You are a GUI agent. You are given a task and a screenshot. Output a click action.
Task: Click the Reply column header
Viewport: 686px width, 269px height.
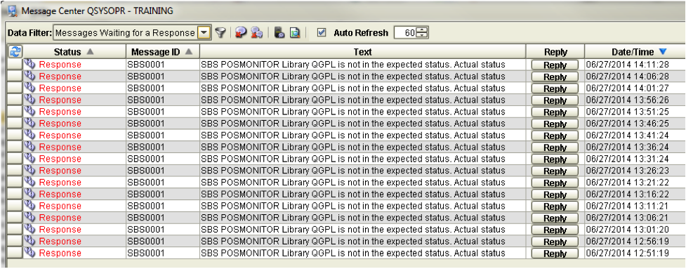(555, 51)
